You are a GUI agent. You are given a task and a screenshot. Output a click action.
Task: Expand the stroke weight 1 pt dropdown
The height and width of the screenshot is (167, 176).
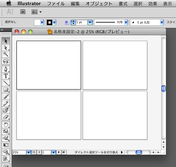(x=90, y=22)
